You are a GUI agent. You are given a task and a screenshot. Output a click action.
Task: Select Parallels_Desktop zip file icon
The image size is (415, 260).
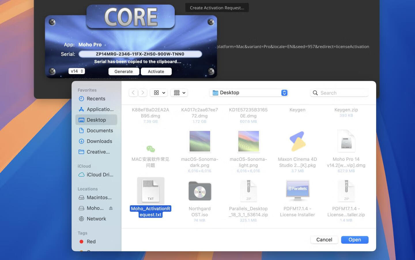(x=248, y=191)
